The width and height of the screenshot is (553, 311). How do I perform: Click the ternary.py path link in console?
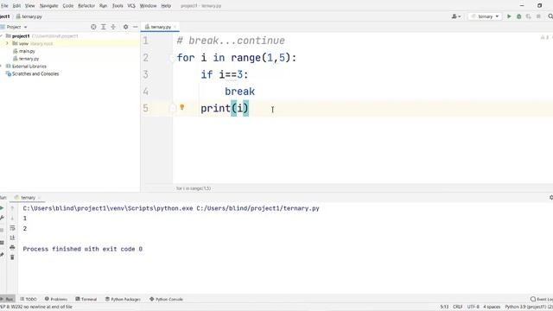257,208
